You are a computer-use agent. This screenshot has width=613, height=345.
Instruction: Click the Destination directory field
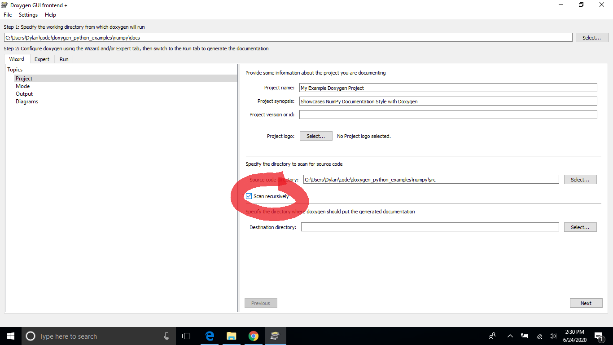point(430,227)
